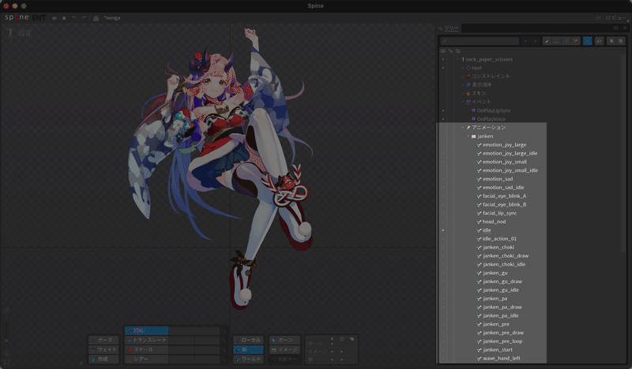Screen dimensions: 632x369
Task: Click the pencil icon in tree toolbar
Action: pyautogui.click(x=547, y=41)
